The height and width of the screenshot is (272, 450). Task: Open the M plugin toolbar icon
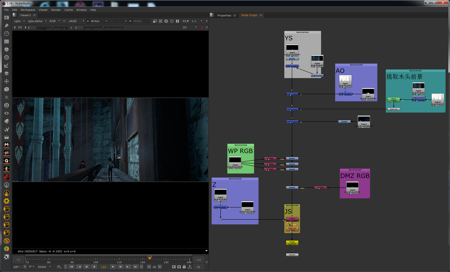(6, 145)
